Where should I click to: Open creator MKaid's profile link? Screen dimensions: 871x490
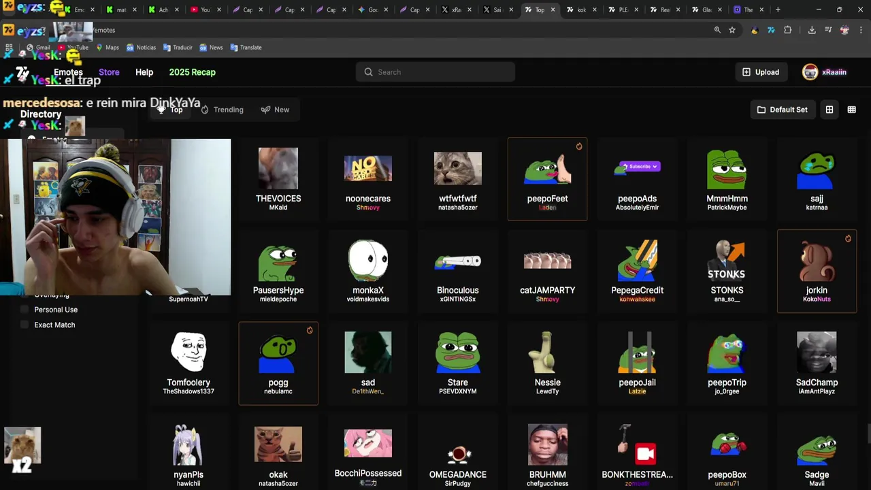278,208
